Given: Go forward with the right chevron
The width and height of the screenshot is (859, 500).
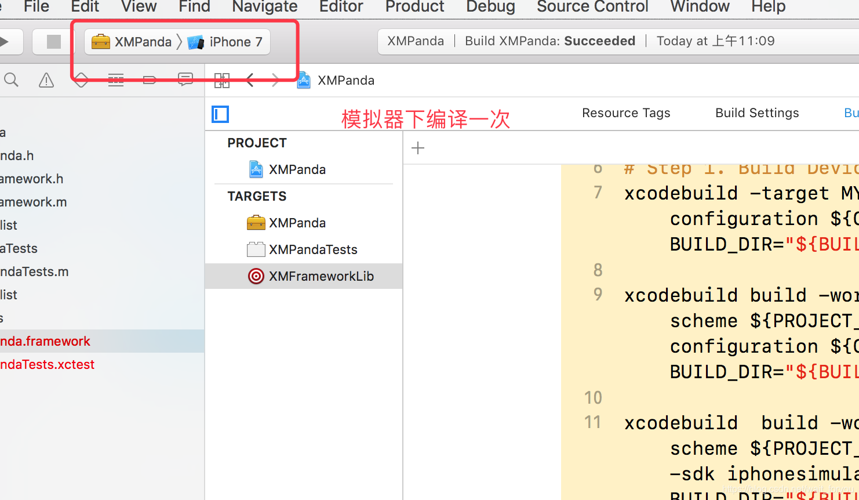Looking at the screenshot, I should [275, 80].
